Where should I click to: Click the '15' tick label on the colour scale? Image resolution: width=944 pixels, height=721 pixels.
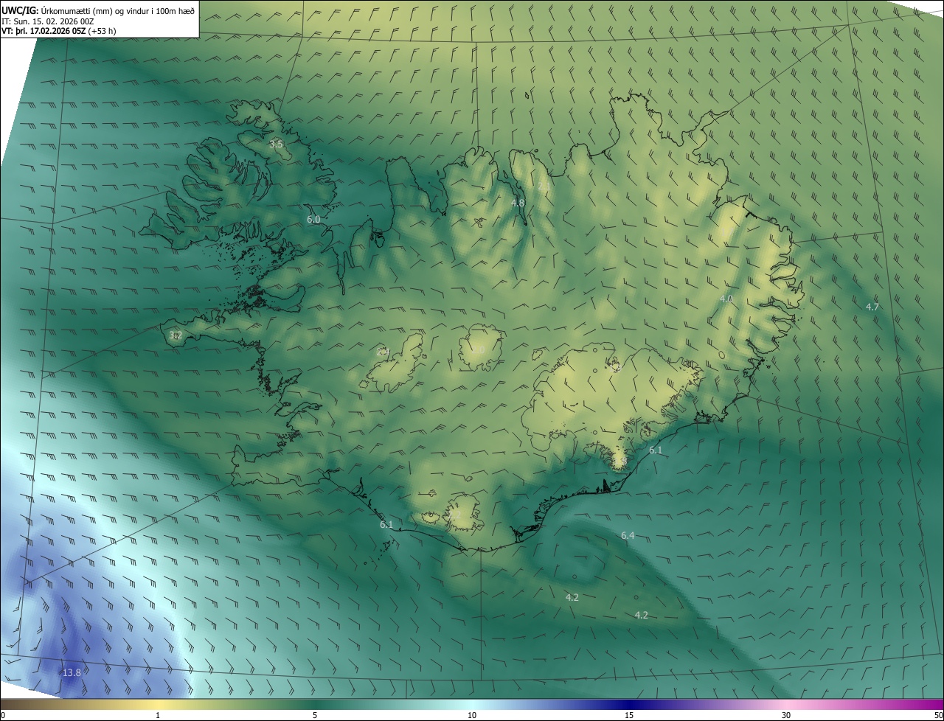(x=629, y=715)
